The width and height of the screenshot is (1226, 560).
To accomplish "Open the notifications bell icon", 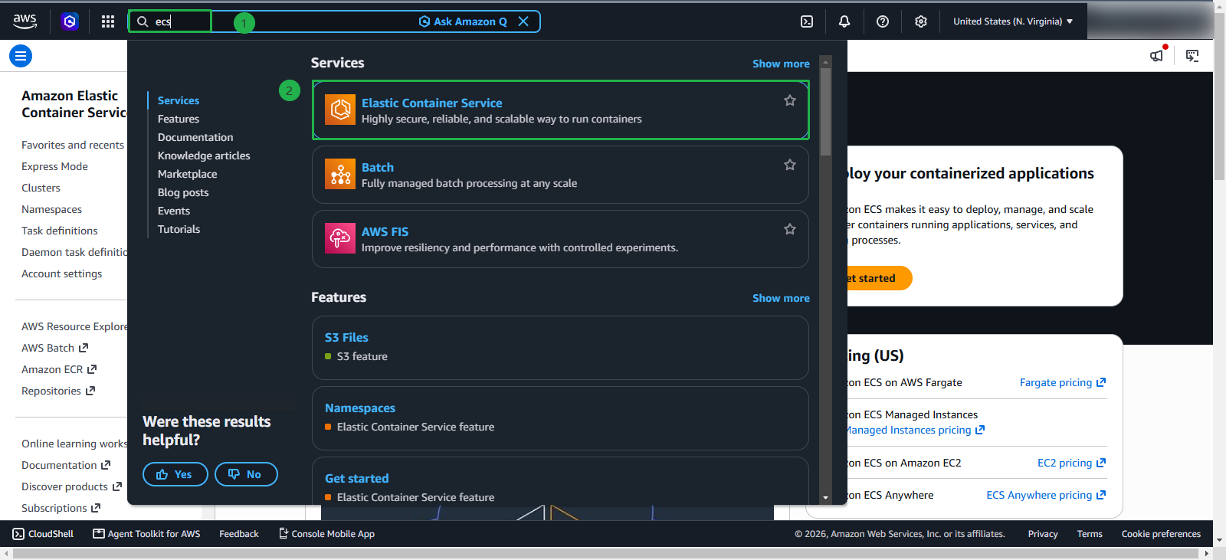I will pyautogui.click(x=844, y=21).
